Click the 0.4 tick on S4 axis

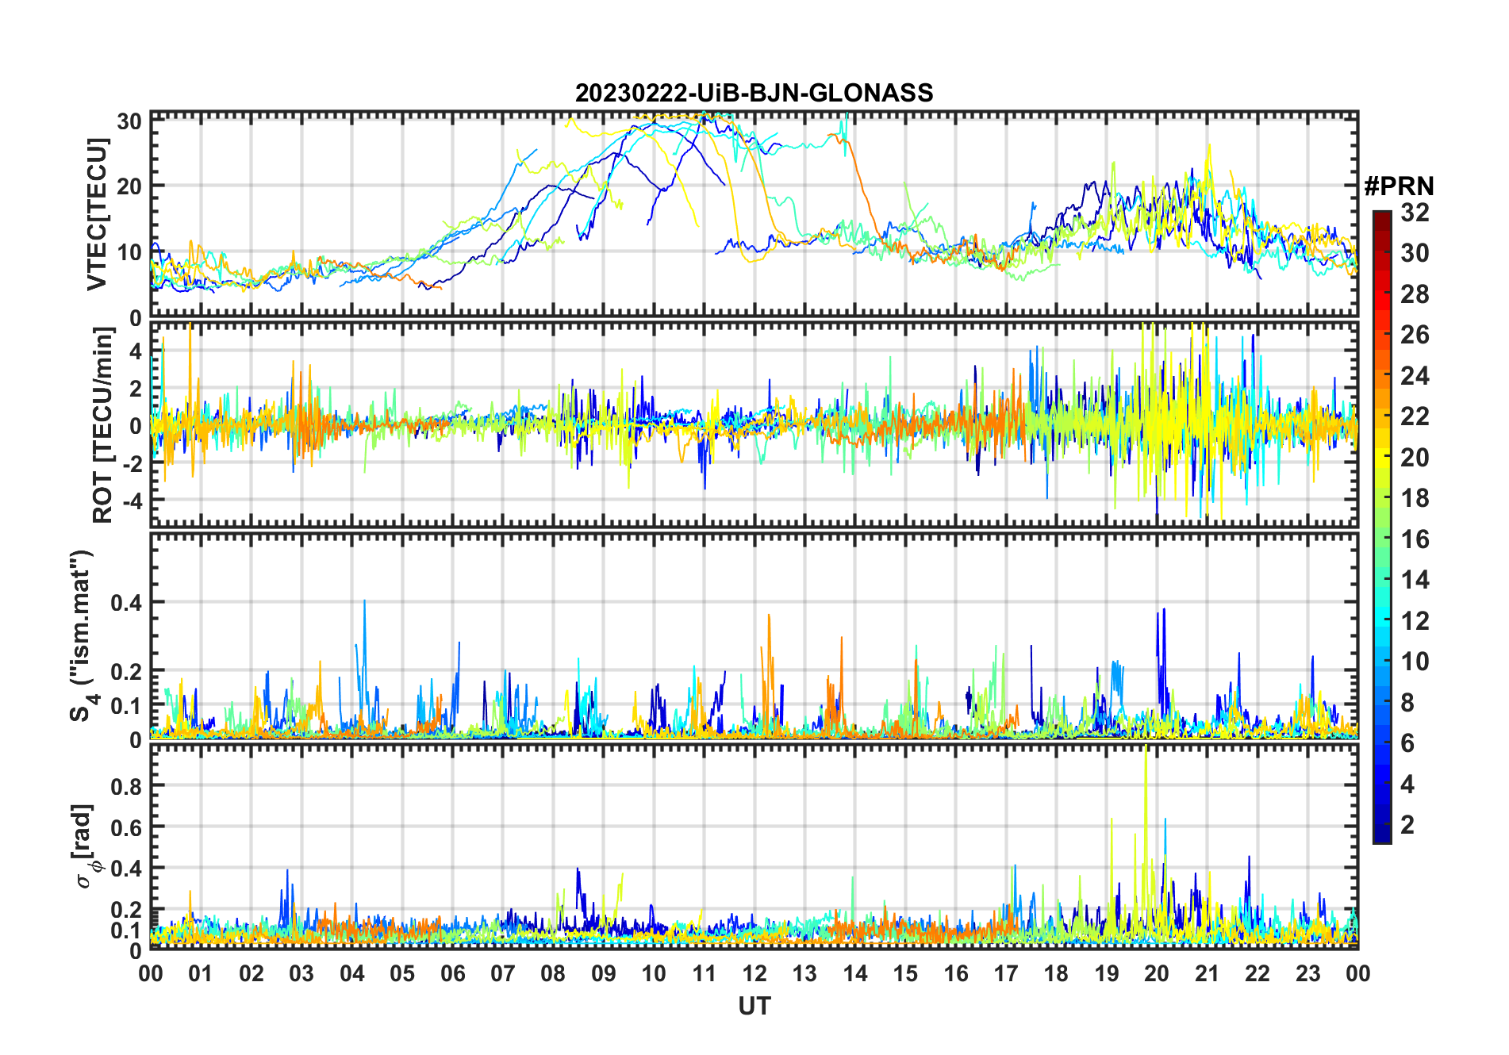click(126, 603)
